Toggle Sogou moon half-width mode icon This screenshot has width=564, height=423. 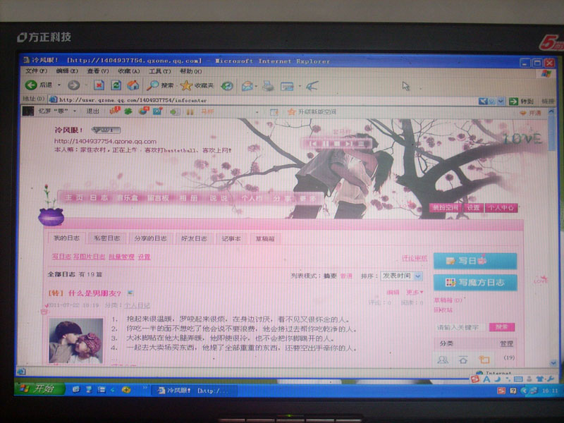point(497,379)
